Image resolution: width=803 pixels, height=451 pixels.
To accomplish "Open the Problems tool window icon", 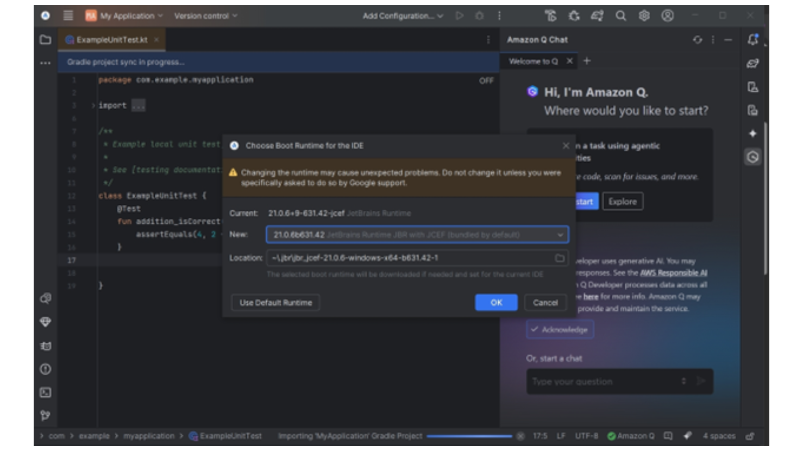I will tap(46, 369).
